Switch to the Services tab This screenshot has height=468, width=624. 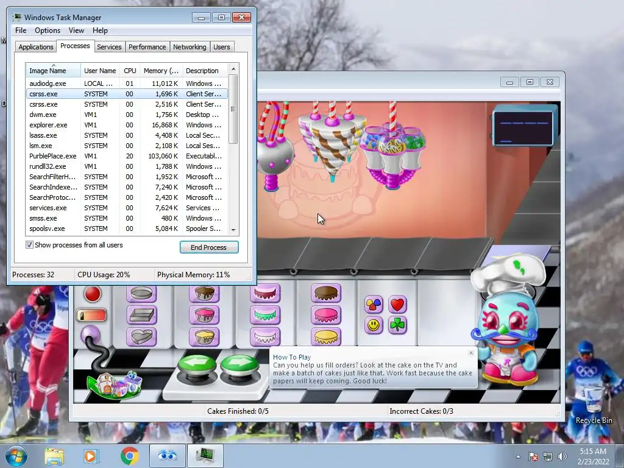click(x=109, y=46)
